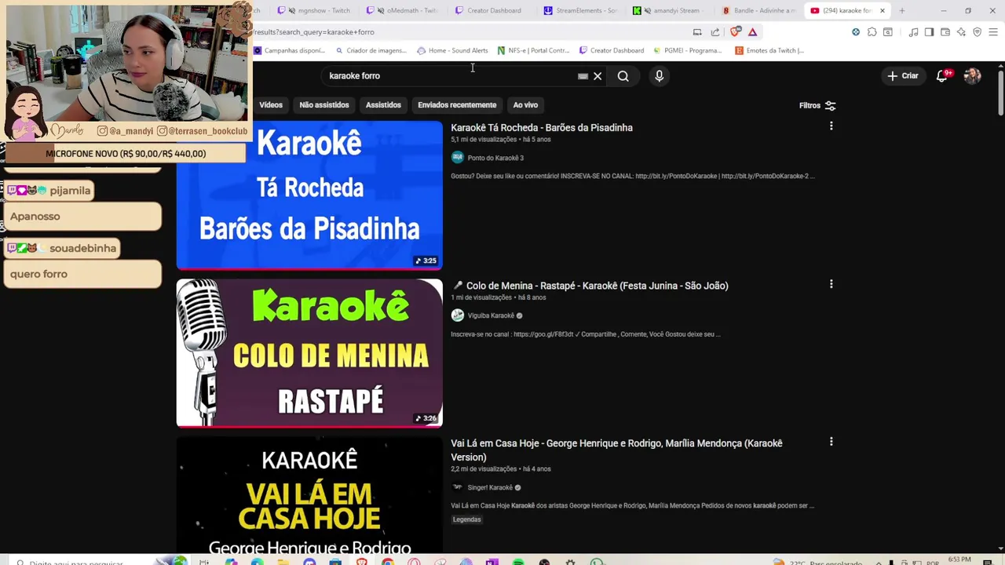
Task: Select the Enviados recentemente filter chip
Action: click(x=457, y=105)
